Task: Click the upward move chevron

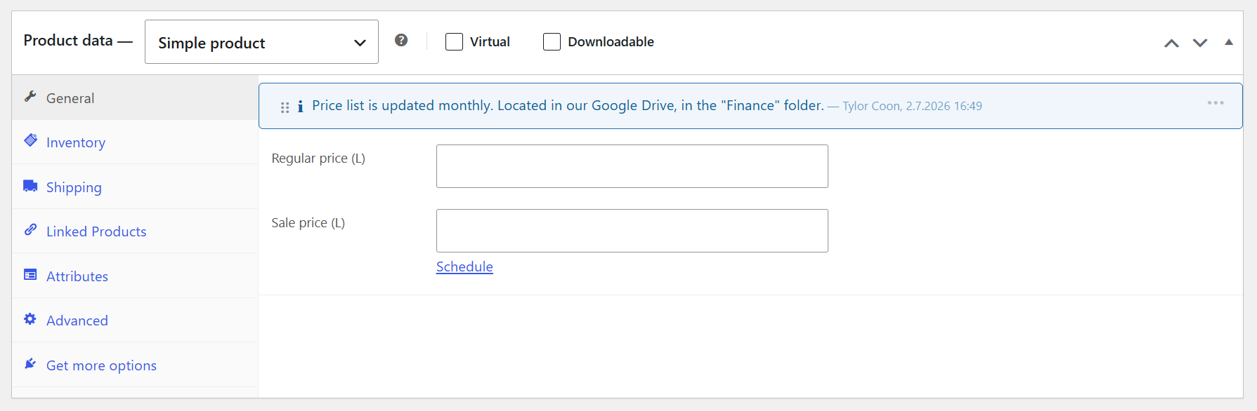Action: click(x=1171, y=42)
